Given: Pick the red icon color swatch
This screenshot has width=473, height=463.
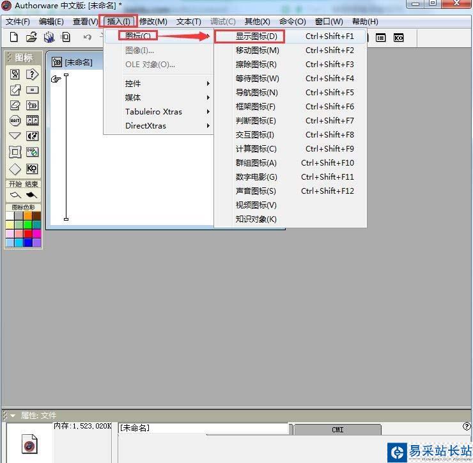Looking at the screenshot, I should [27, 233].
